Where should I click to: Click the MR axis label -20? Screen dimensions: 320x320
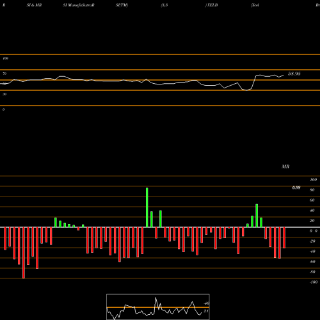(312, 241)
